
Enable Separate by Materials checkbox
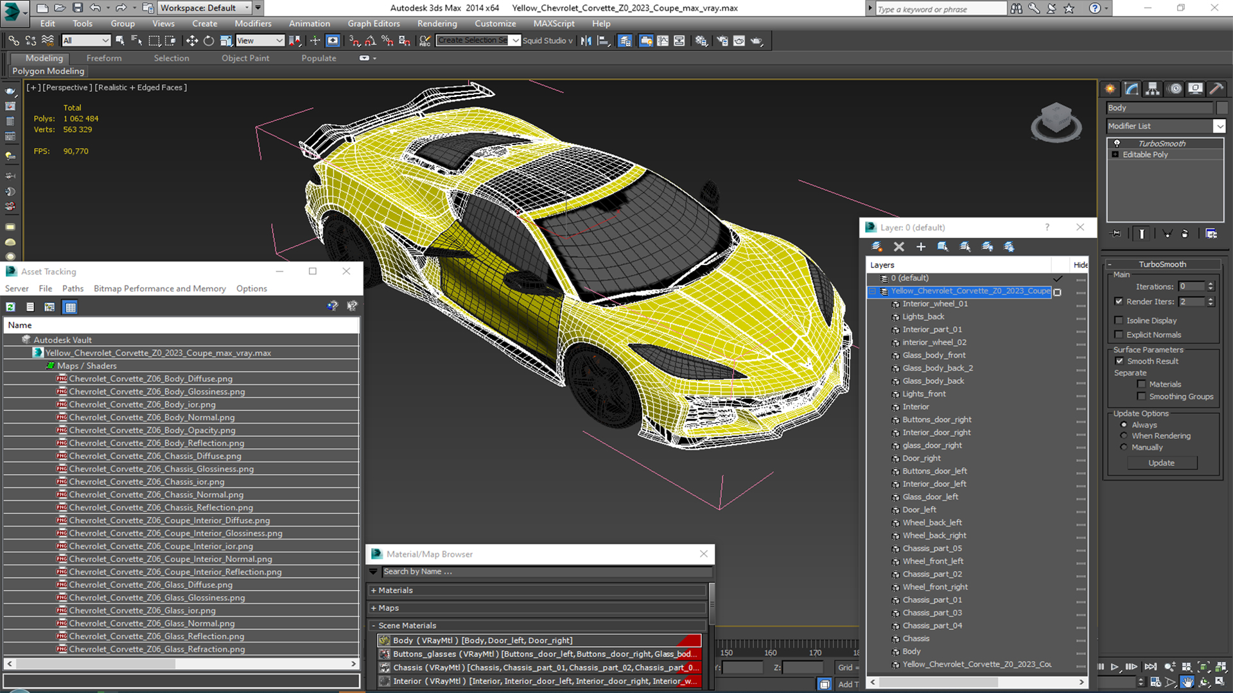pos(1141,384)
